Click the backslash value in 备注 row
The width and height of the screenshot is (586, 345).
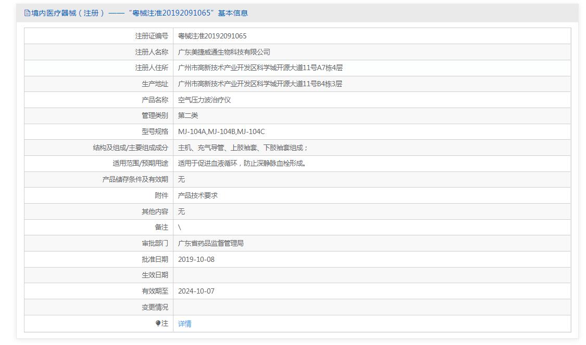pos(179,227)
